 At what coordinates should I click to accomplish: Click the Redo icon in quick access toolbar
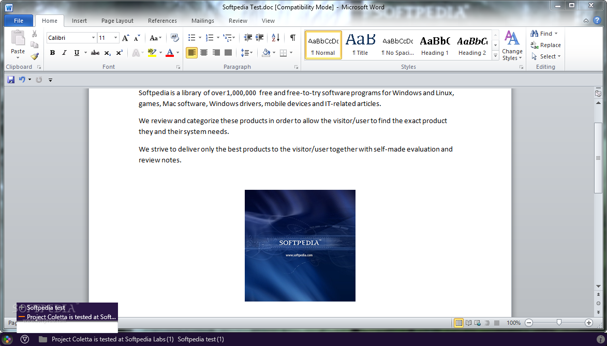click(39, 80)
